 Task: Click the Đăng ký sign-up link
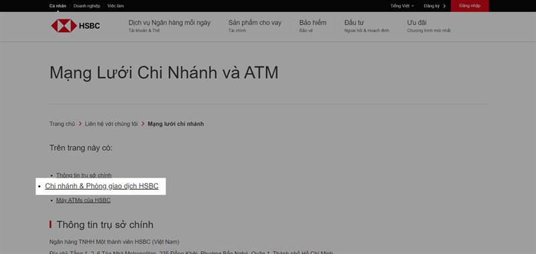[x=431, y=6]
